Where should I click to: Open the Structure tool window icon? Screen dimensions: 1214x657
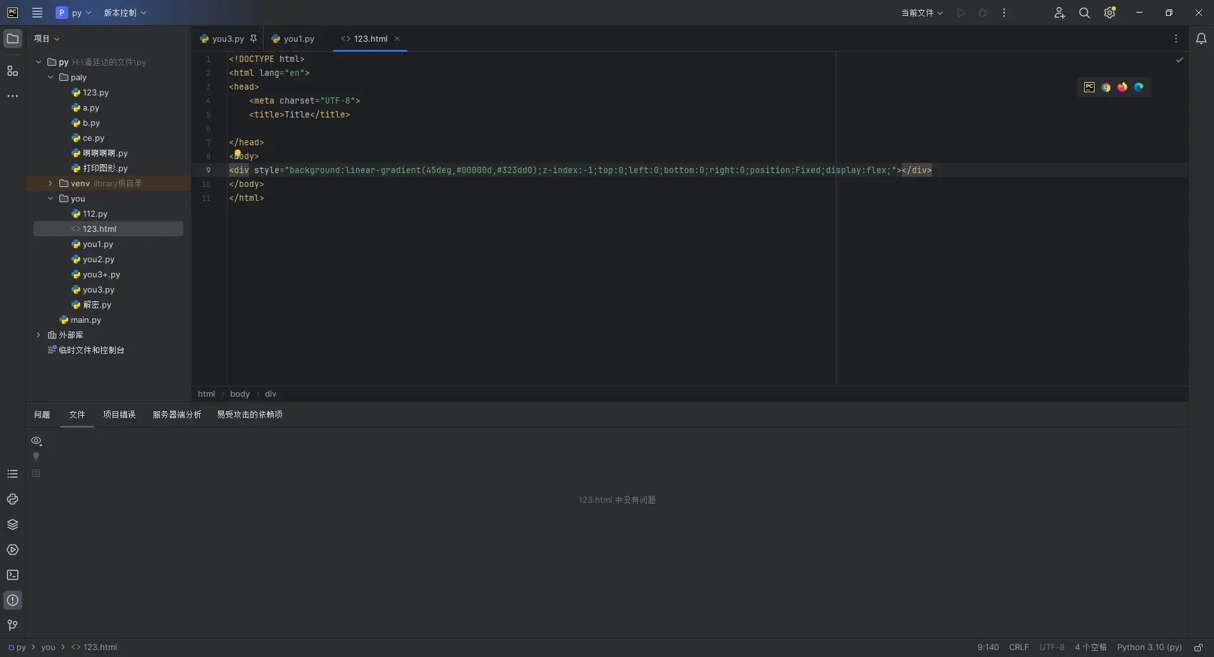click(13, 71)
